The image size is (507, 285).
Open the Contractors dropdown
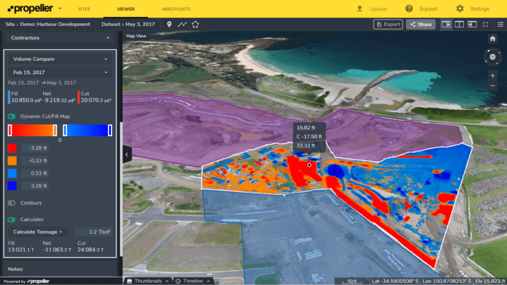(x=60, y=38)
